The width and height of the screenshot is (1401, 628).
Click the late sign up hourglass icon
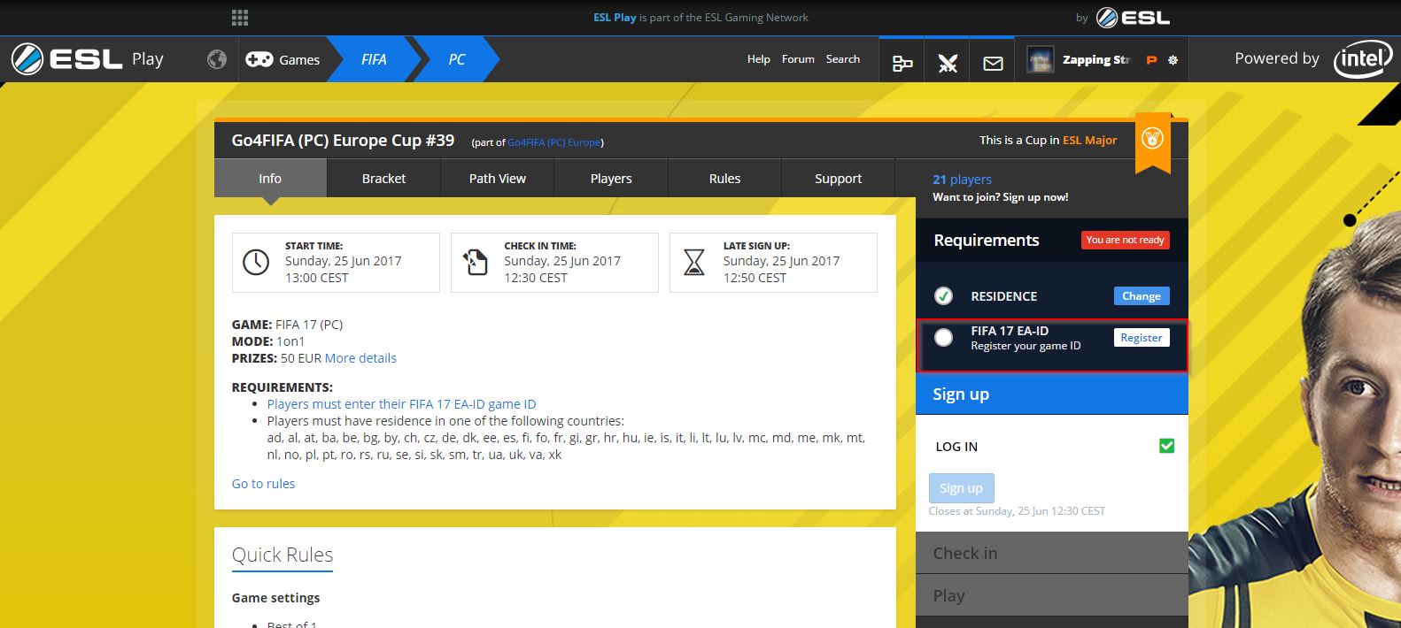pyautogui.click(x=694, y=263)
